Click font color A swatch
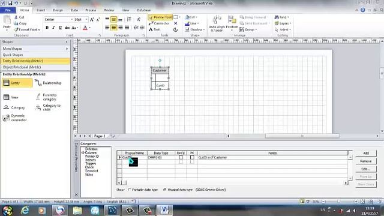 tap(85, 28)
